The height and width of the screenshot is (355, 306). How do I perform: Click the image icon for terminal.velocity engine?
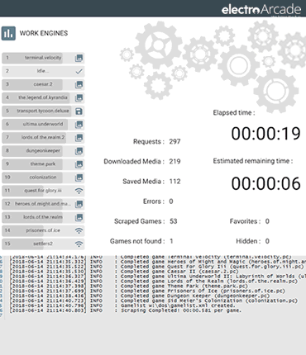[x=79, y=58]
